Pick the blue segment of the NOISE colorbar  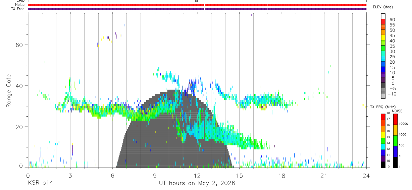pos(395,151)
